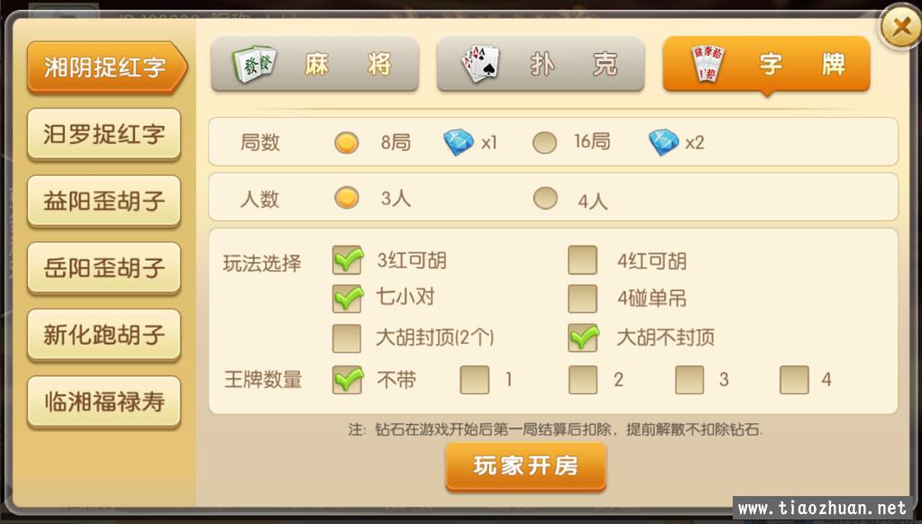Screen dimensions: 922x524
Task: Switch to the 麻将 tab
Action: pyautogui.click(x=315, y=63)
